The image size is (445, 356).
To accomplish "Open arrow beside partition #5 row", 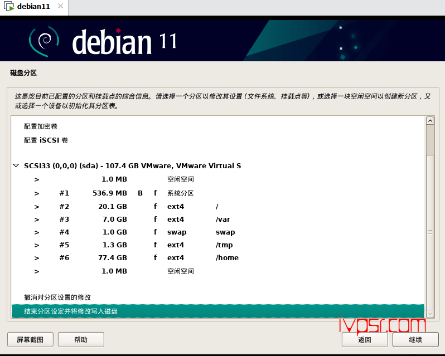I will 37,245.
